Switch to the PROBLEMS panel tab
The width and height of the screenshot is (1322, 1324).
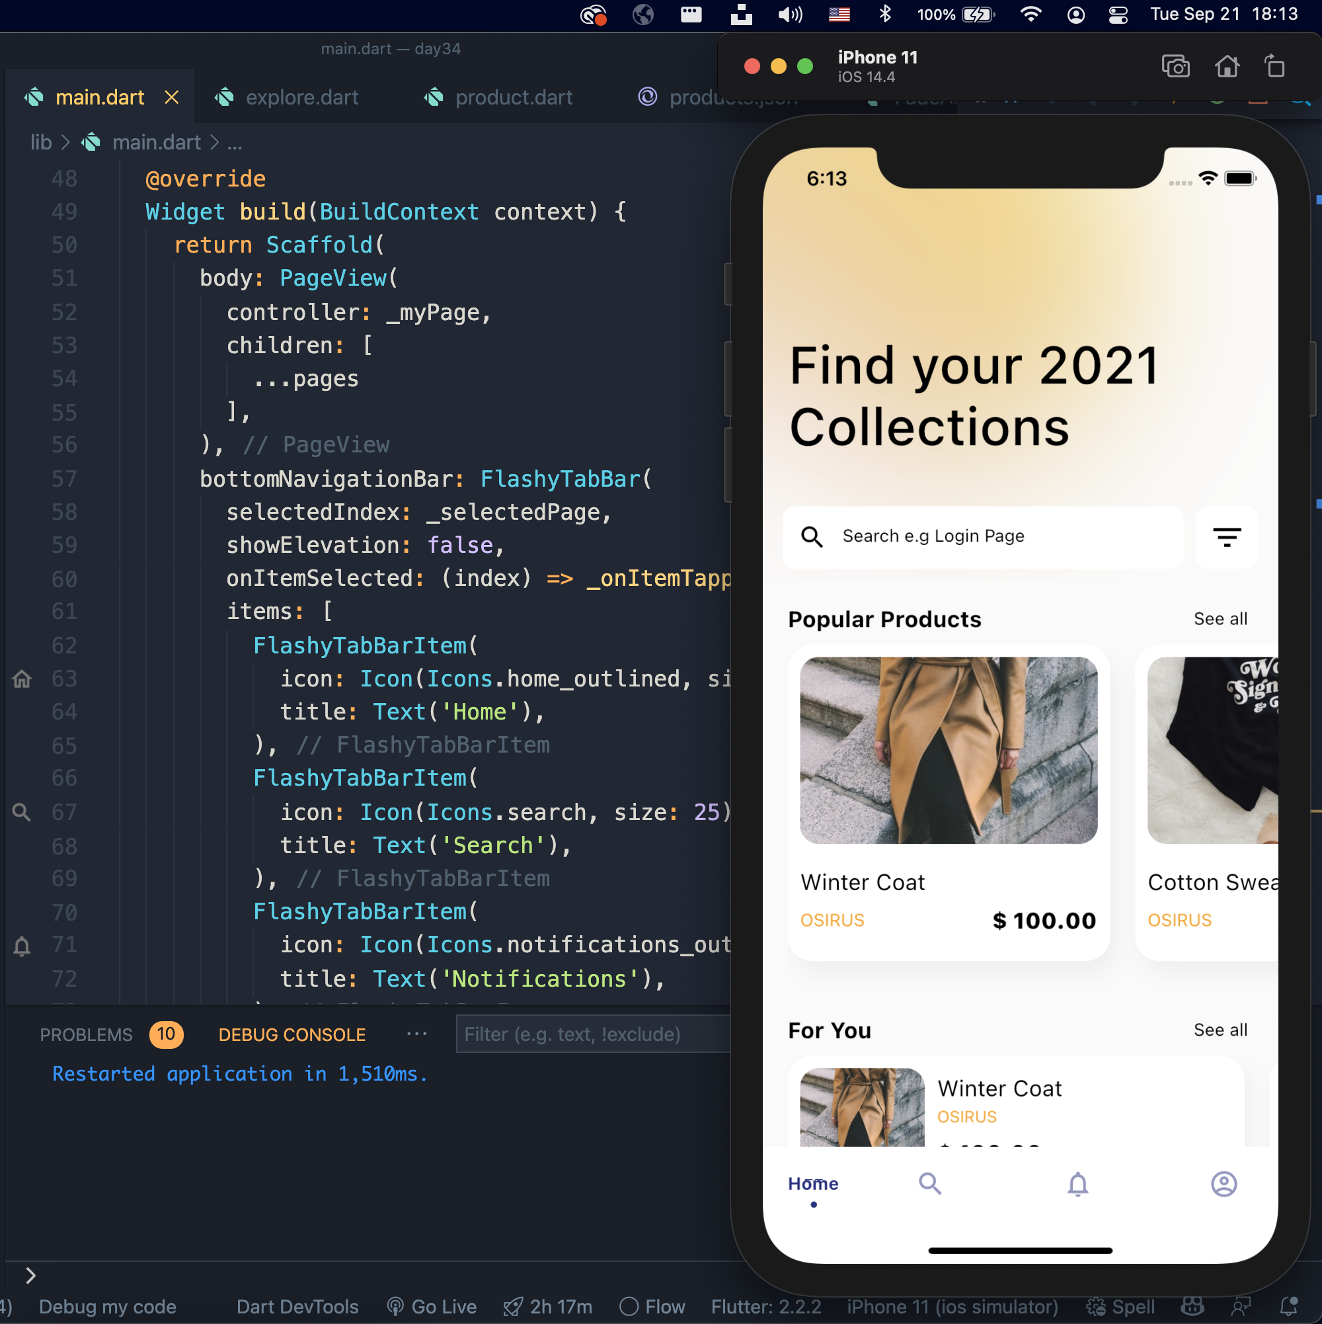coord(87,1034)
